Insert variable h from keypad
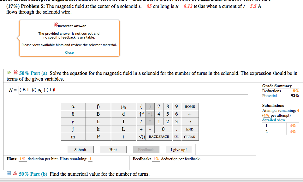The image size is (303, 182). click(x=98, y=122)
